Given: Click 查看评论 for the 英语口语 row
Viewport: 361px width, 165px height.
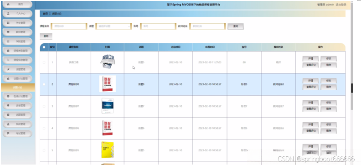Looking at the screenshot, I should click(x=310, y=65).
